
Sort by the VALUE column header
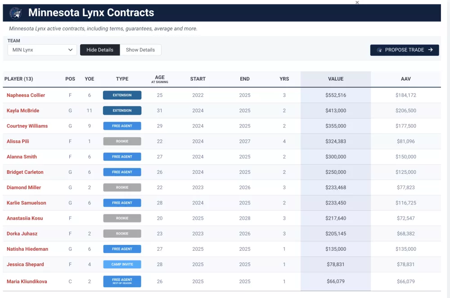tap(336, 79)
